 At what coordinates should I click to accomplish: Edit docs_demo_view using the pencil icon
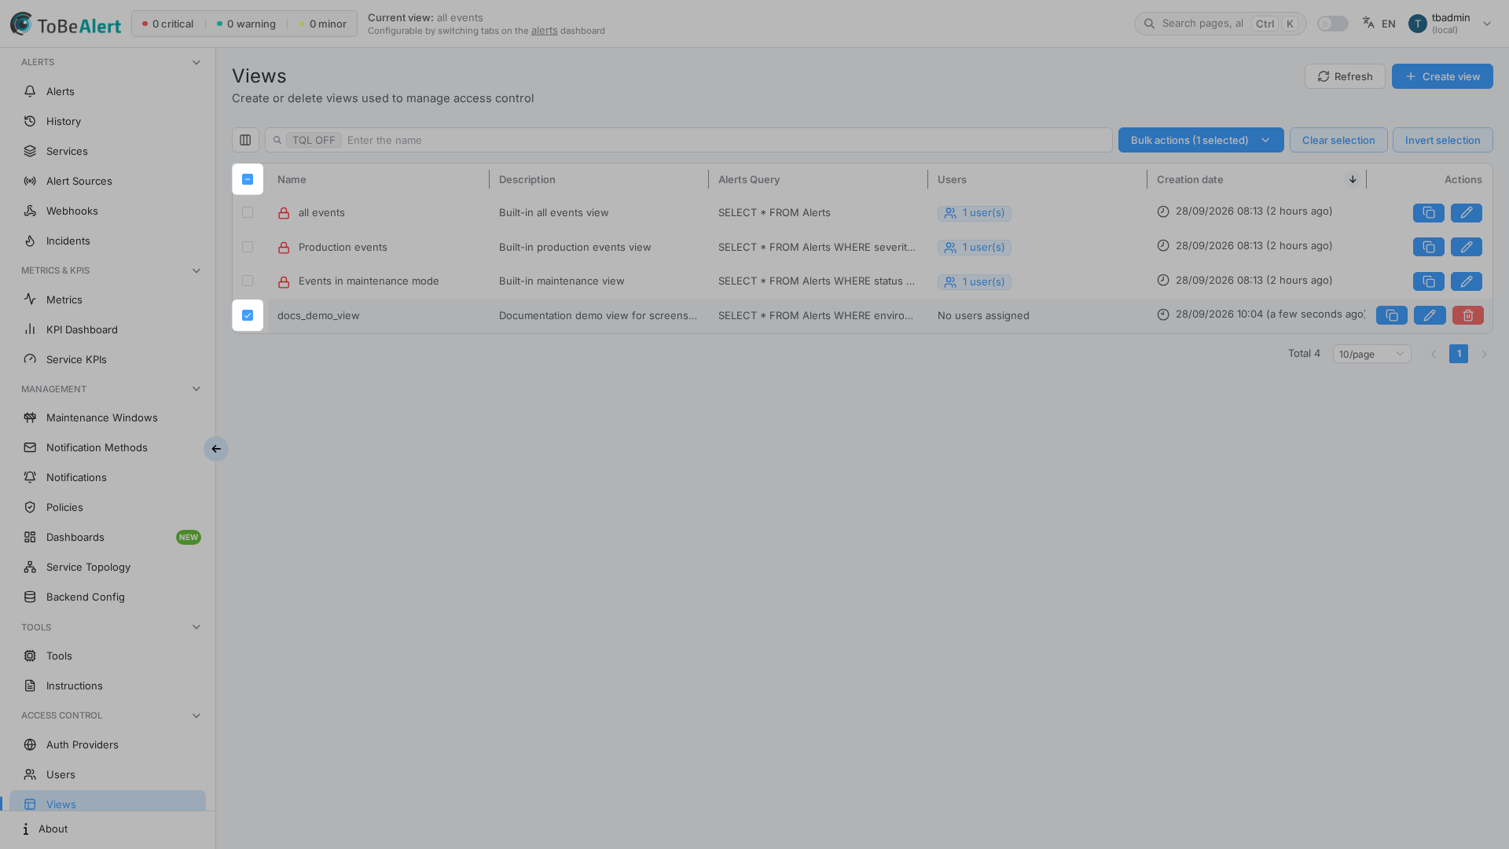[x=1430, y=315]
